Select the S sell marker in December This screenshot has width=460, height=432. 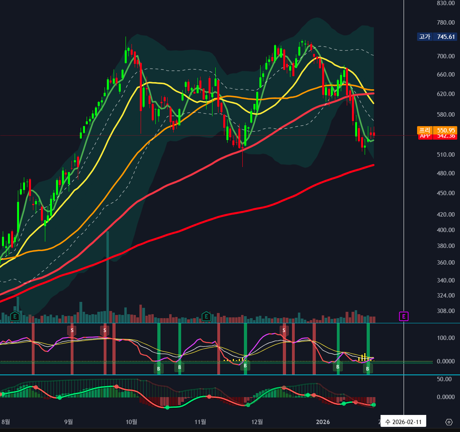tap(284, 330)
